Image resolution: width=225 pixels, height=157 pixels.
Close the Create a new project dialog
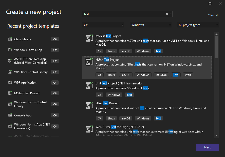click(220, 4)
